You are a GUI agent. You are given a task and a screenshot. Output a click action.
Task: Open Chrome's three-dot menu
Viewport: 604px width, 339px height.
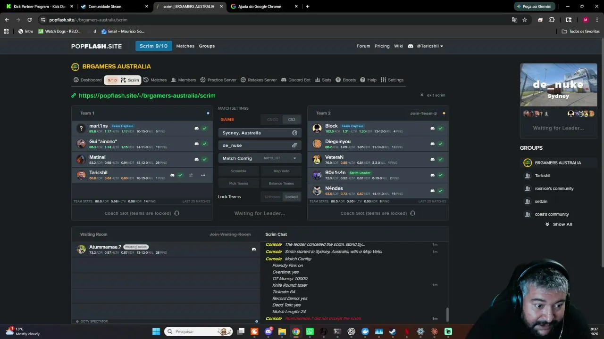coord(597,20)
